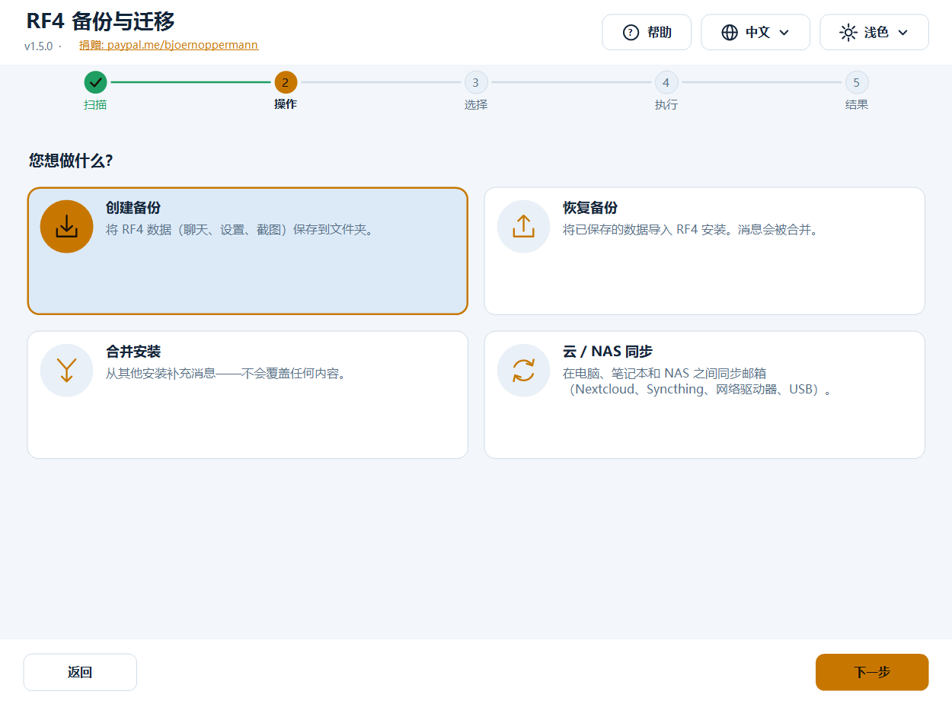This screenshot has width=952, height=704.
Task: Open the 中文 language dropdown chevron
Action: [784, 33]
